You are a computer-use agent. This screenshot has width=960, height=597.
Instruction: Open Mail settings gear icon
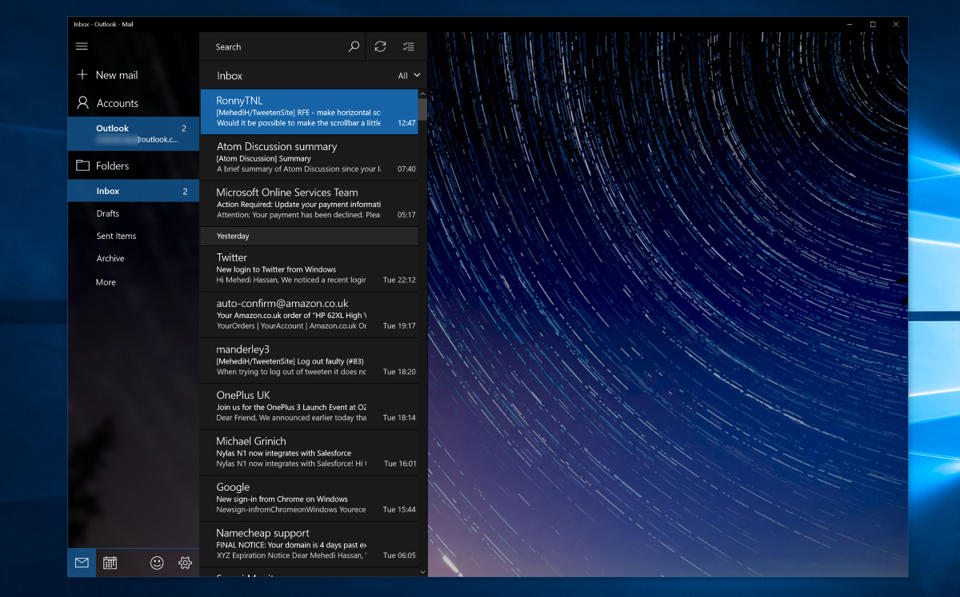(186, 563)
